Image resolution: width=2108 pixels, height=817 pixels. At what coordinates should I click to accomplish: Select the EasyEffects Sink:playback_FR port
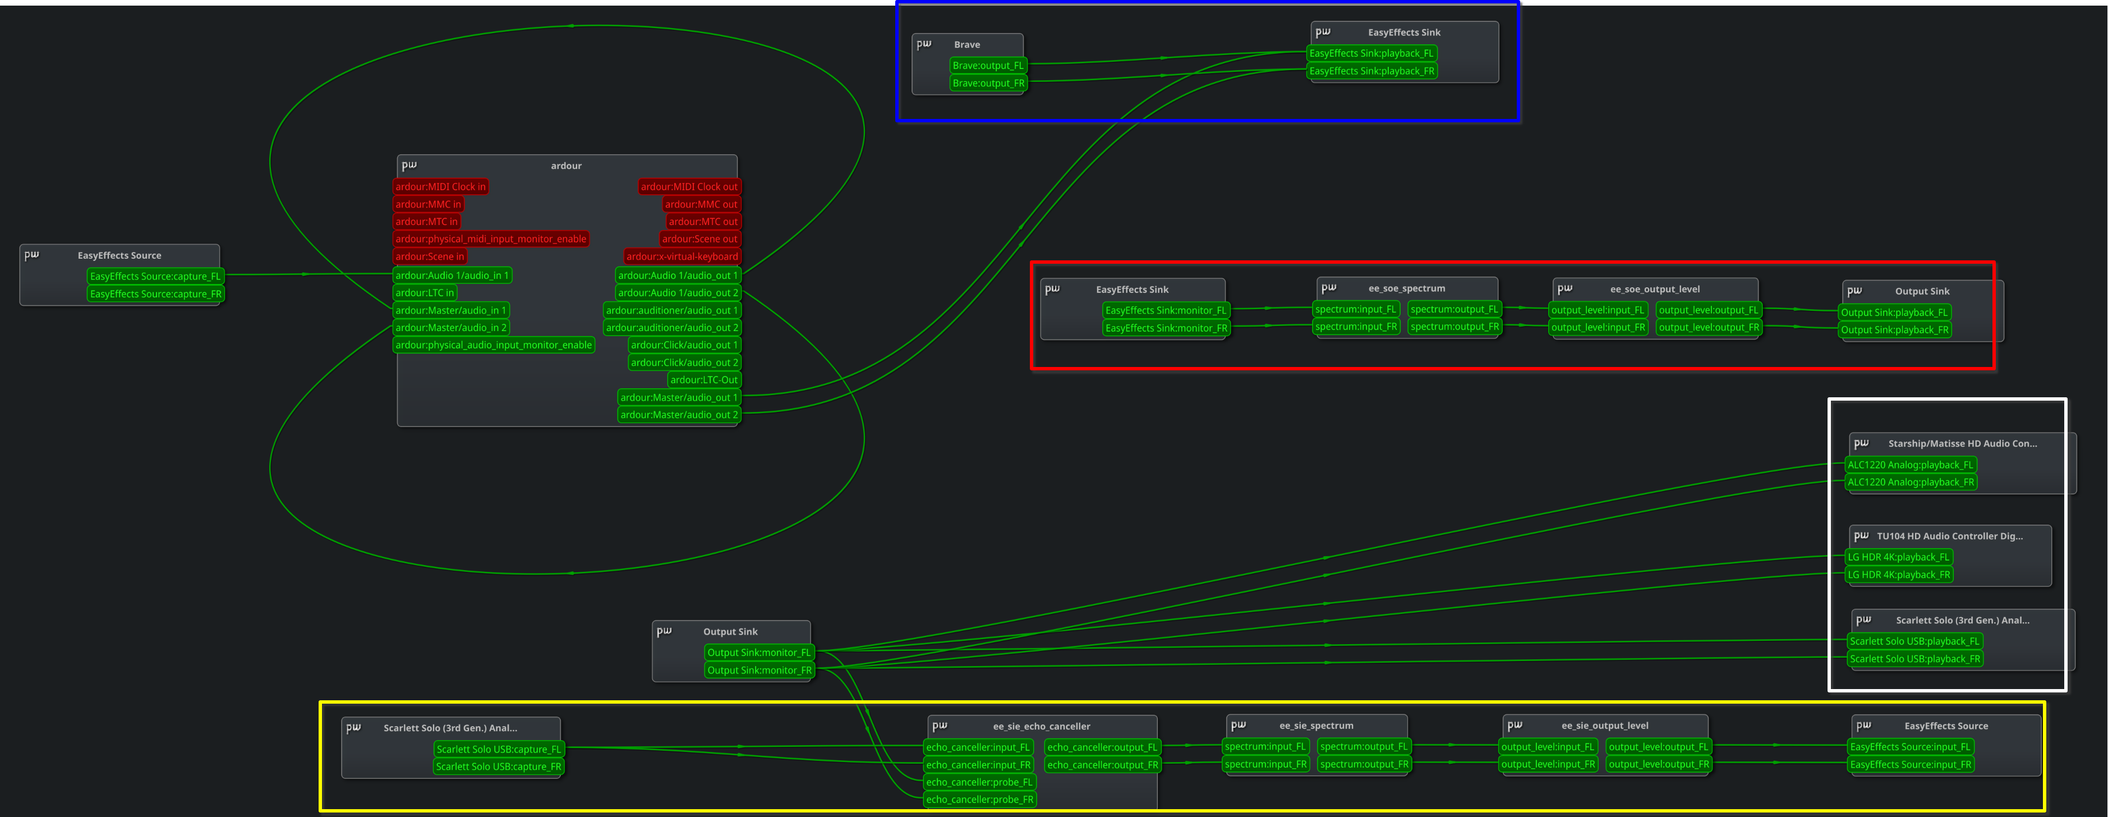point(1372,71)
